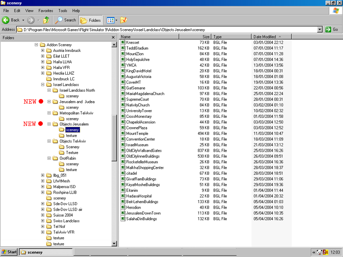Collapse the OrotRabin tree node
343x257 pixels.
pyautogui.click(x=49, y=158)
